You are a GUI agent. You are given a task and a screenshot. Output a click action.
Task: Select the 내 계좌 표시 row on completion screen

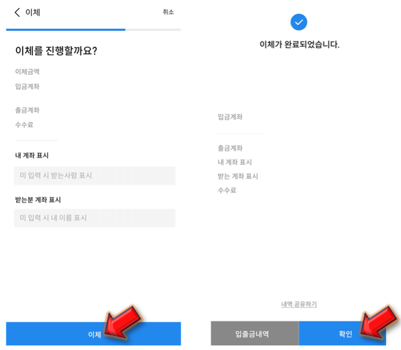click(x=235, y=162)
